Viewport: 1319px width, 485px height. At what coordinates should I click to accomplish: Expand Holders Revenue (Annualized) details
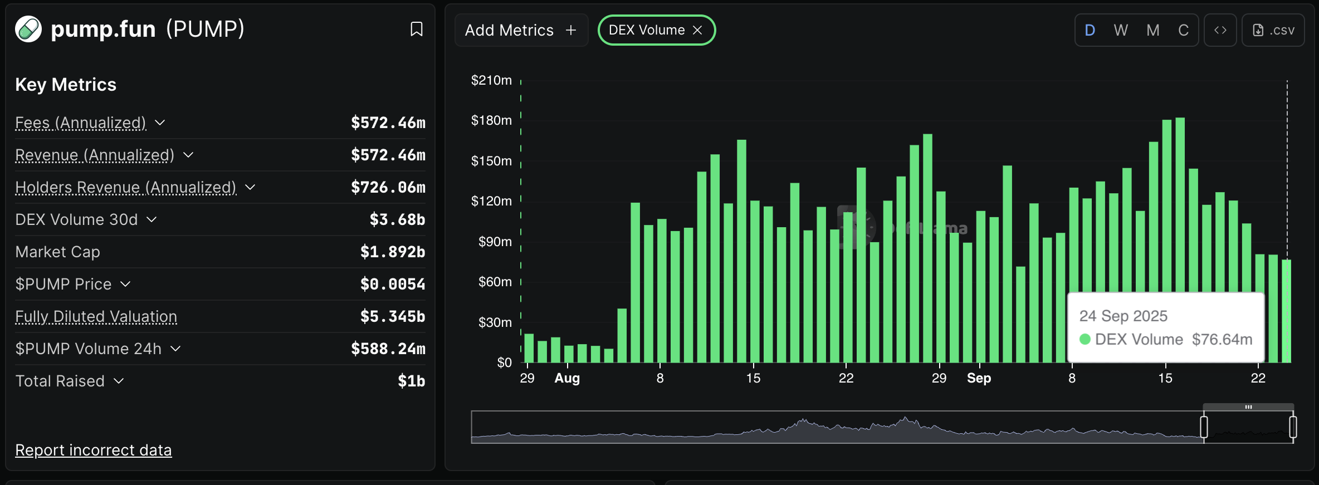(x=250, y=187)
